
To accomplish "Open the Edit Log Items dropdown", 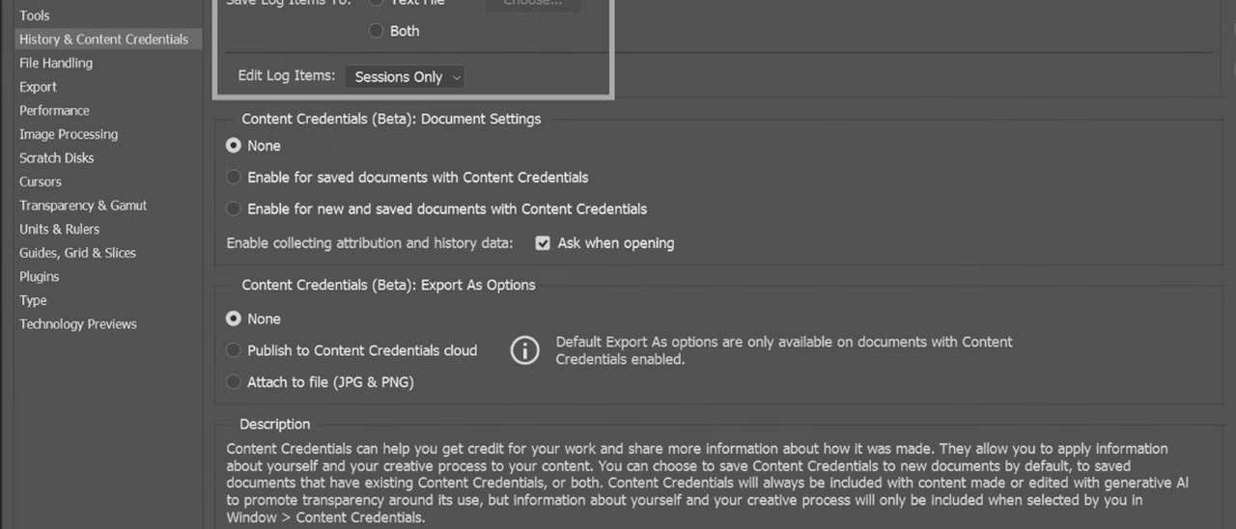I will [405, 77].
